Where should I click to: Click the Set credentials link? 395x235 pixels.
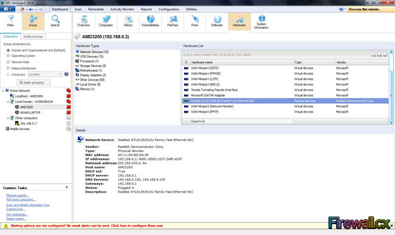pos(17,214)
